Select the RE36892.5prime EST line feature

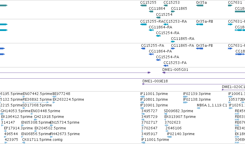(x=36, y=102)
